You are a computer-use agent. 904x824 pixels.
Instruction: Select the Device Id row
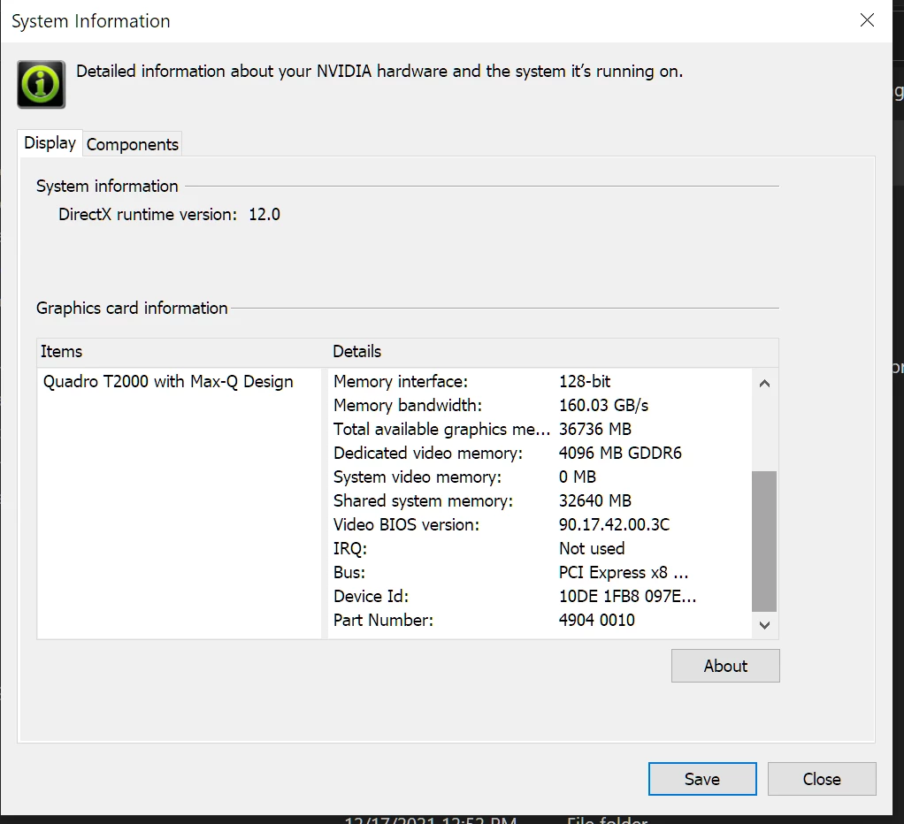(539, 597)
